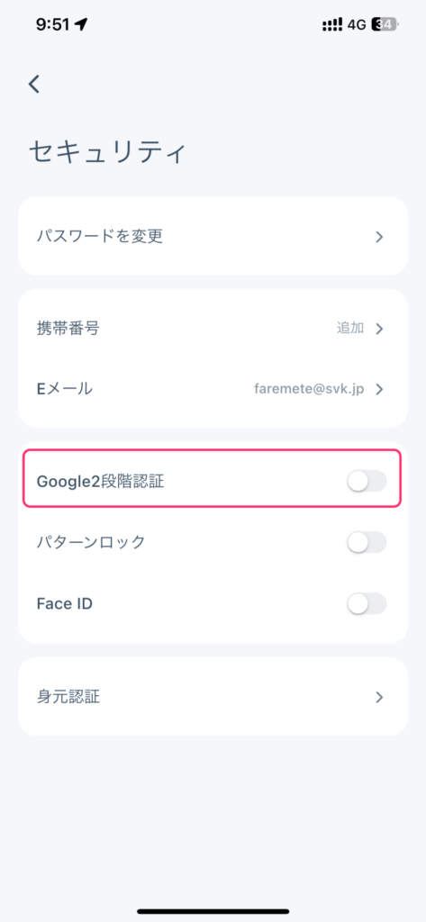
Task: Tap the back arrow icon
Action: coord(34,84)
